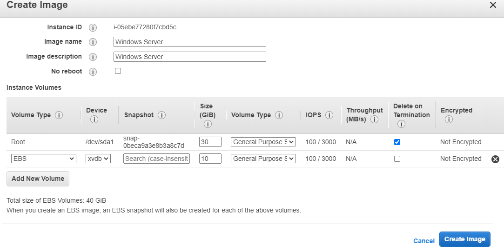Cancel the Create Image dialog
The width and height of the screenshot is (504, 252).
tap(423, 241)
